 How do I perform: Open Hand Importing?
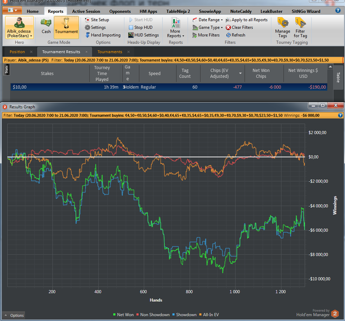[x=103, y=35]
